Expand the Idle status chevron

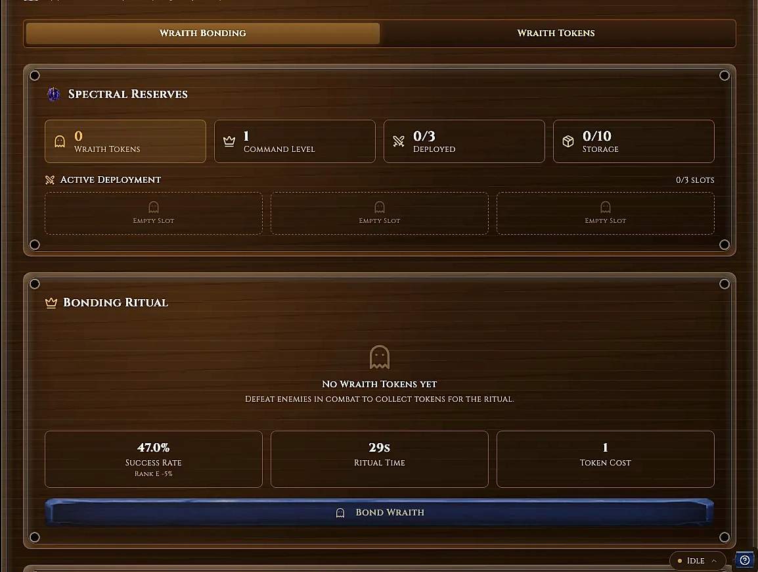714,561
